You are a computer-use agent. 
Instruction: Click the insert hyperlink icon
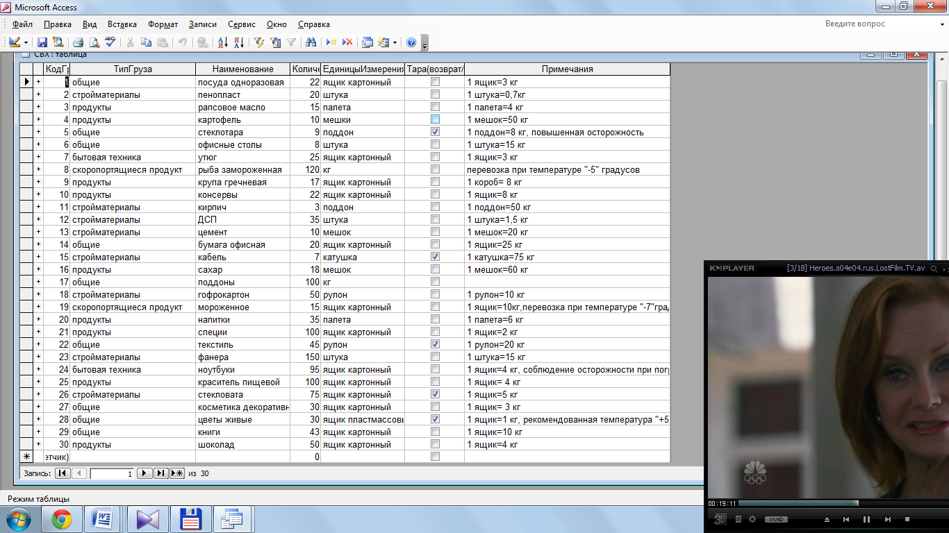[x=202, y=42]
